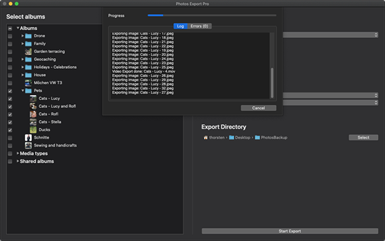
Task: Uncheck the Cats - Lucy checkbox
Action: point(10,99)
